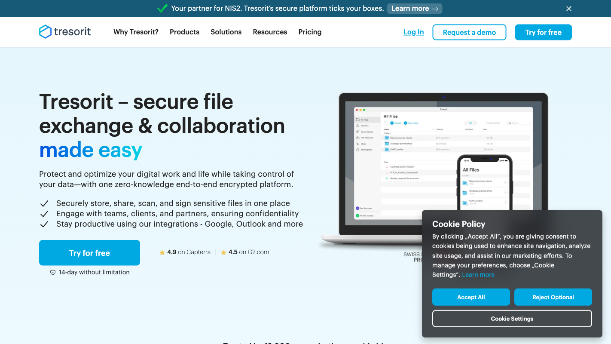Click the New Folder button in the mockup
The image size is (611, 344).
pos(411,123)
